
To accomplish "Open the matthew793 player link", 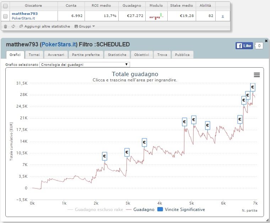I will point(25,13).
